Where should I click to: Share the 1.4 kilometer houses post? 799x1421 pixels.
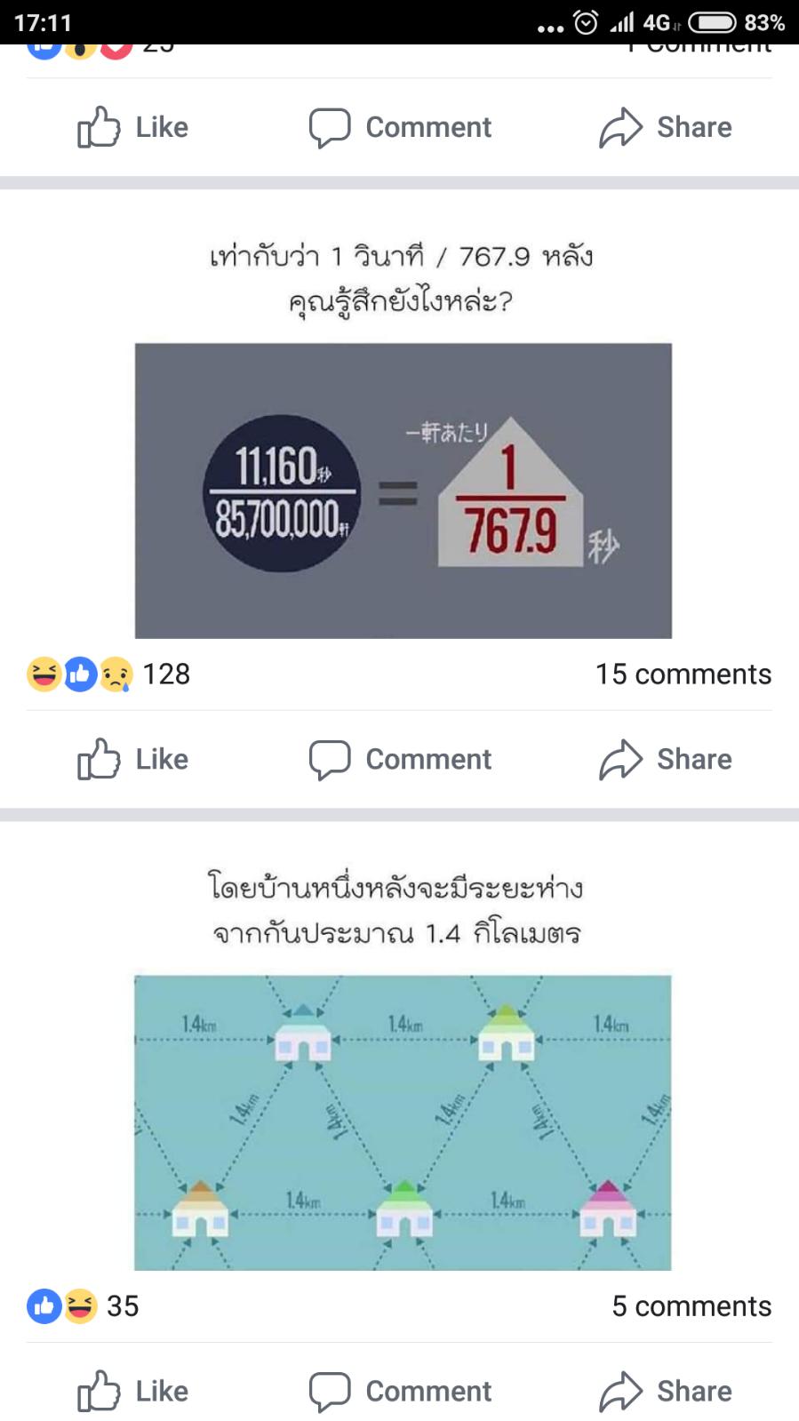click(666, 1391)
